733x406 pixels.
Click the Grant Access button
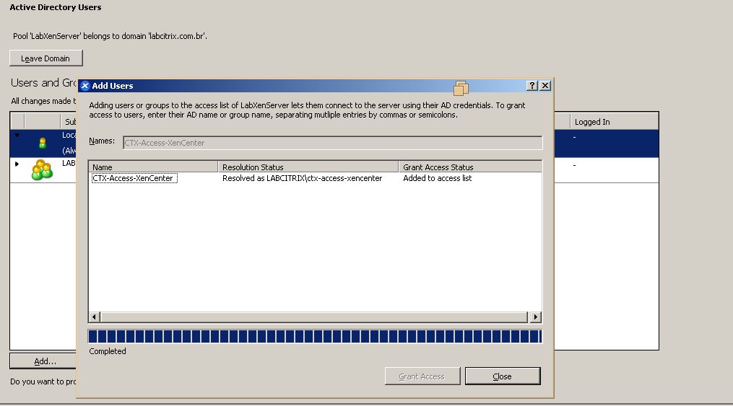(x=422, y=376)
